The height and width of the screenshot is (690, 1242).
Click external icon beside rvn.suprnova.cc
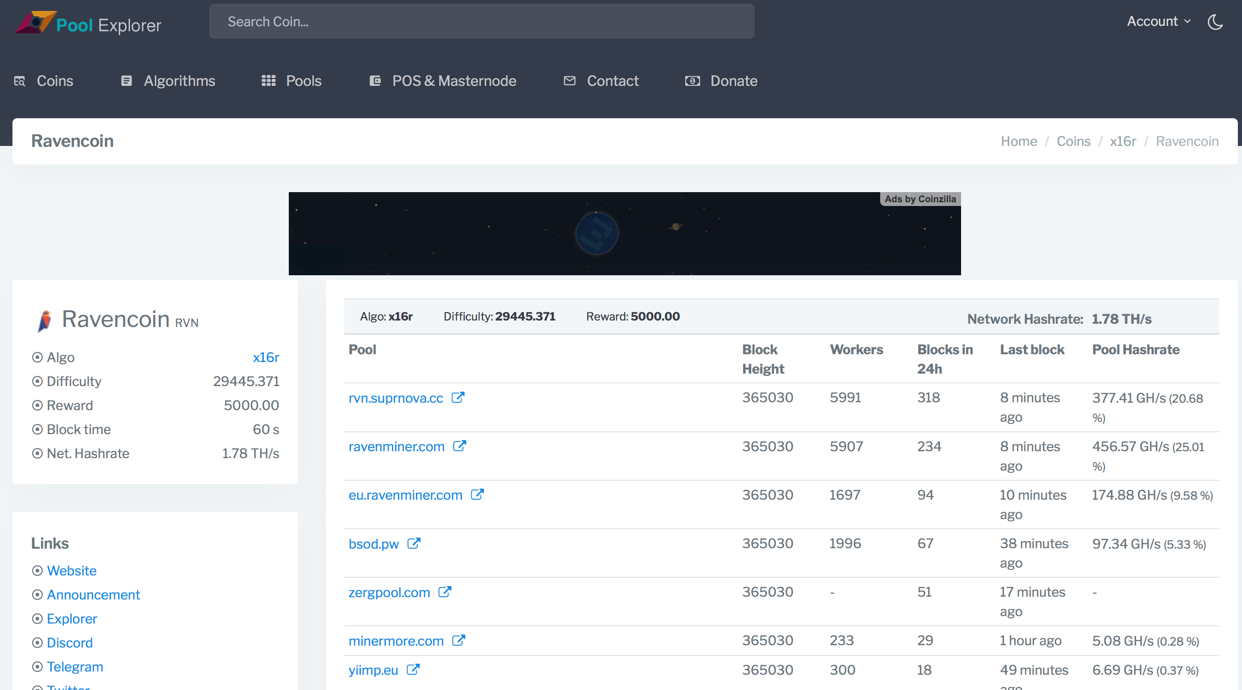coord(457,398)
